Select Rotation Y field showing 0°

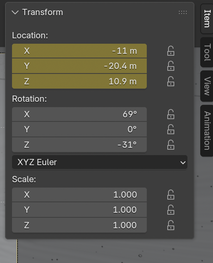click(79, 129)
